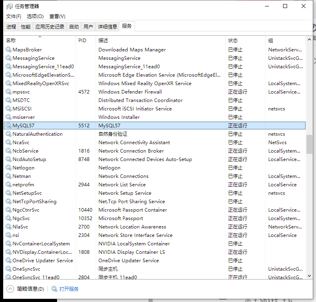Click the 自然身份验证 description cell
316x302 pixels.
point(113,134)
